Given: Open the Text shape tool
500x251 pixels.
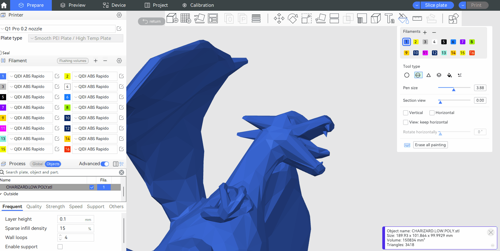Looking at the screenshot, I should click(389, 18).
